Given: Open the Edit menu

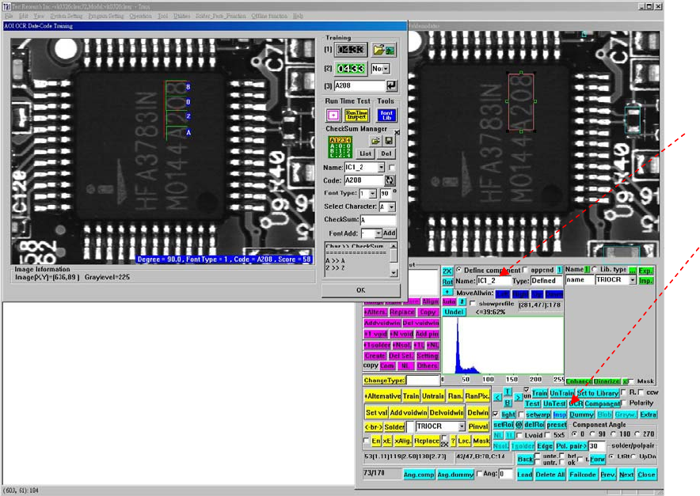Looking at the screenshot, I should tap(23, 16).
